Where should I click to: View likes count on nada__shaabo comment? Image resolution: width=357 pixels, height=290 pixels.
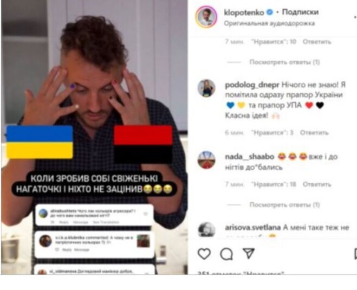coord(274,184)
